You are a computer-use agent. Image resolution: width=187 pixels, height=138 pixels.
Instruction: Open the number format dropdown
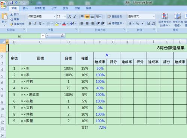(154, 16)
